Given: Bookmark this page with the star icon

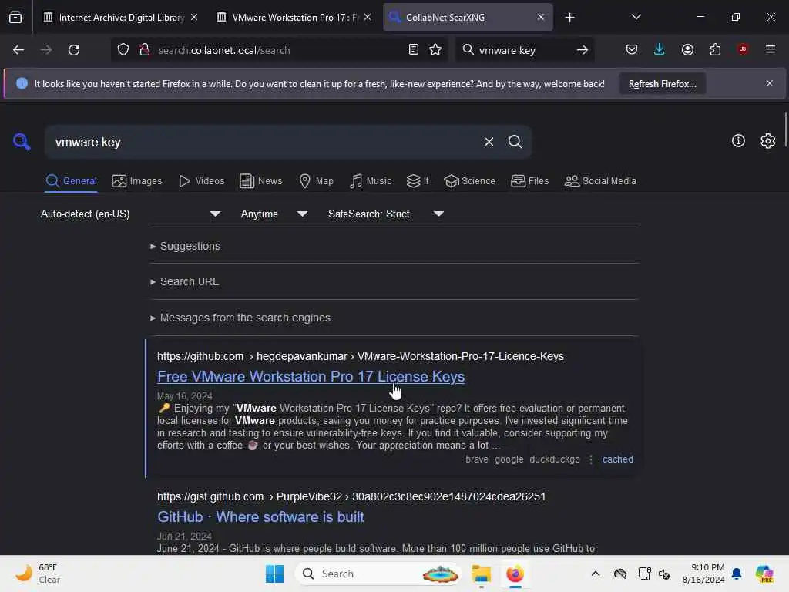Looking at the screenshot, I should [436, 50].
